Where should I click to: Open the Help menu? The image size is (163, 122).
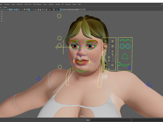tap(79, 4)
